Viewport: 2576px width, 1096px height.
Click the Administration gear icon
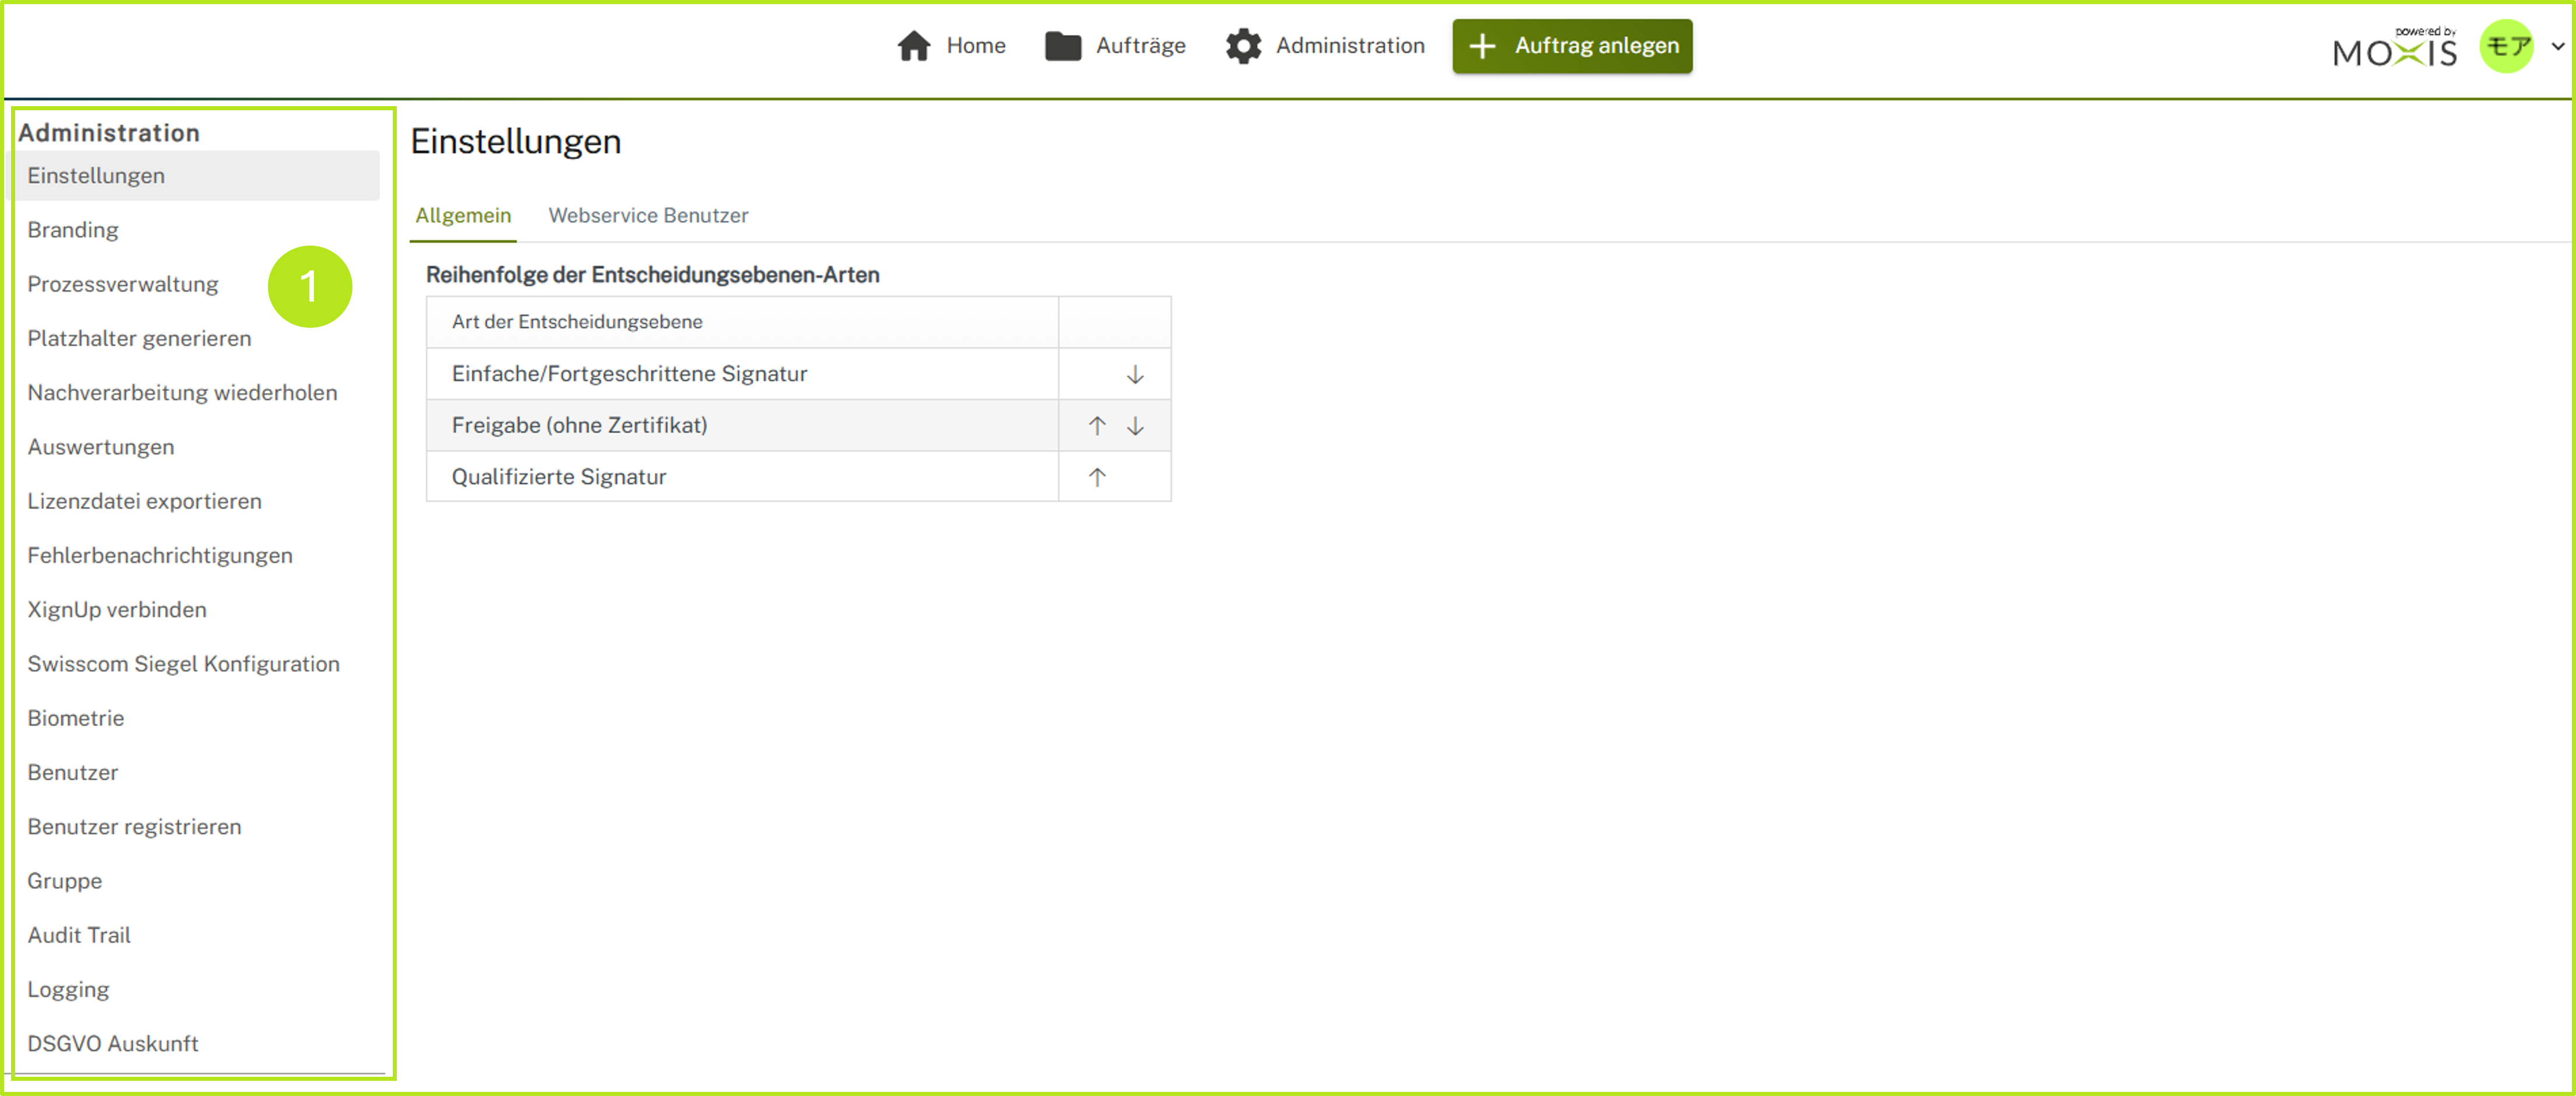[x=1243, y=46]
